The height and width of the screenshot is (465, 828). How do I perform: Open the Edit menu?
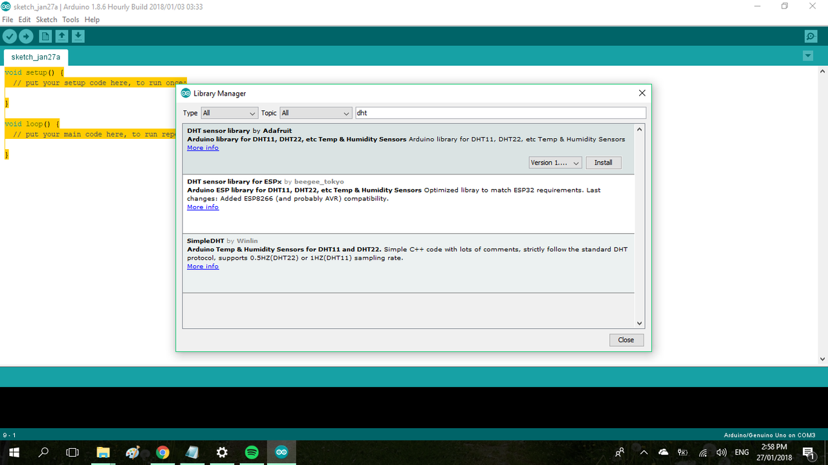pyautogui.click(x=25, y=20)
